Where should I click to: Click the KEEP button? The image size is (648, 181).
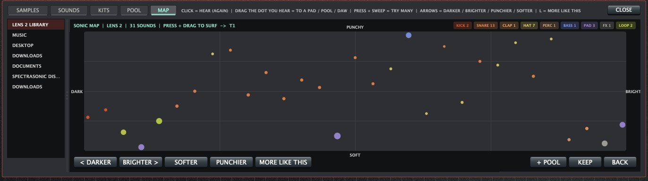(x=584, y=162)
